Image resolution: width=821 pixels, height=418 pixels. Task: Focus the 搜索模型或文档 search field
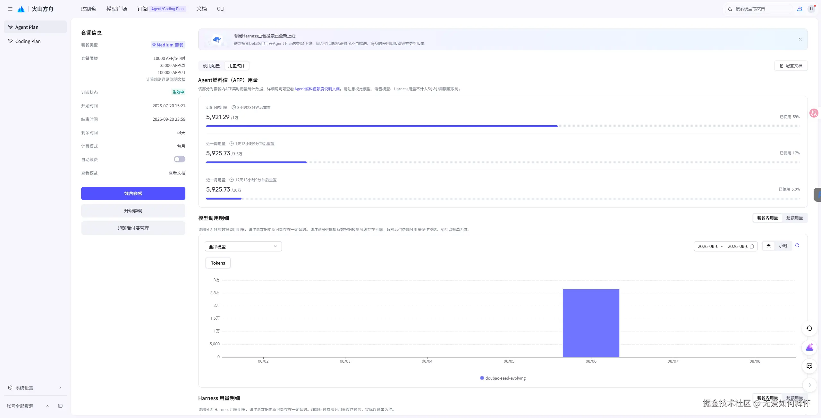pos(759,9)
